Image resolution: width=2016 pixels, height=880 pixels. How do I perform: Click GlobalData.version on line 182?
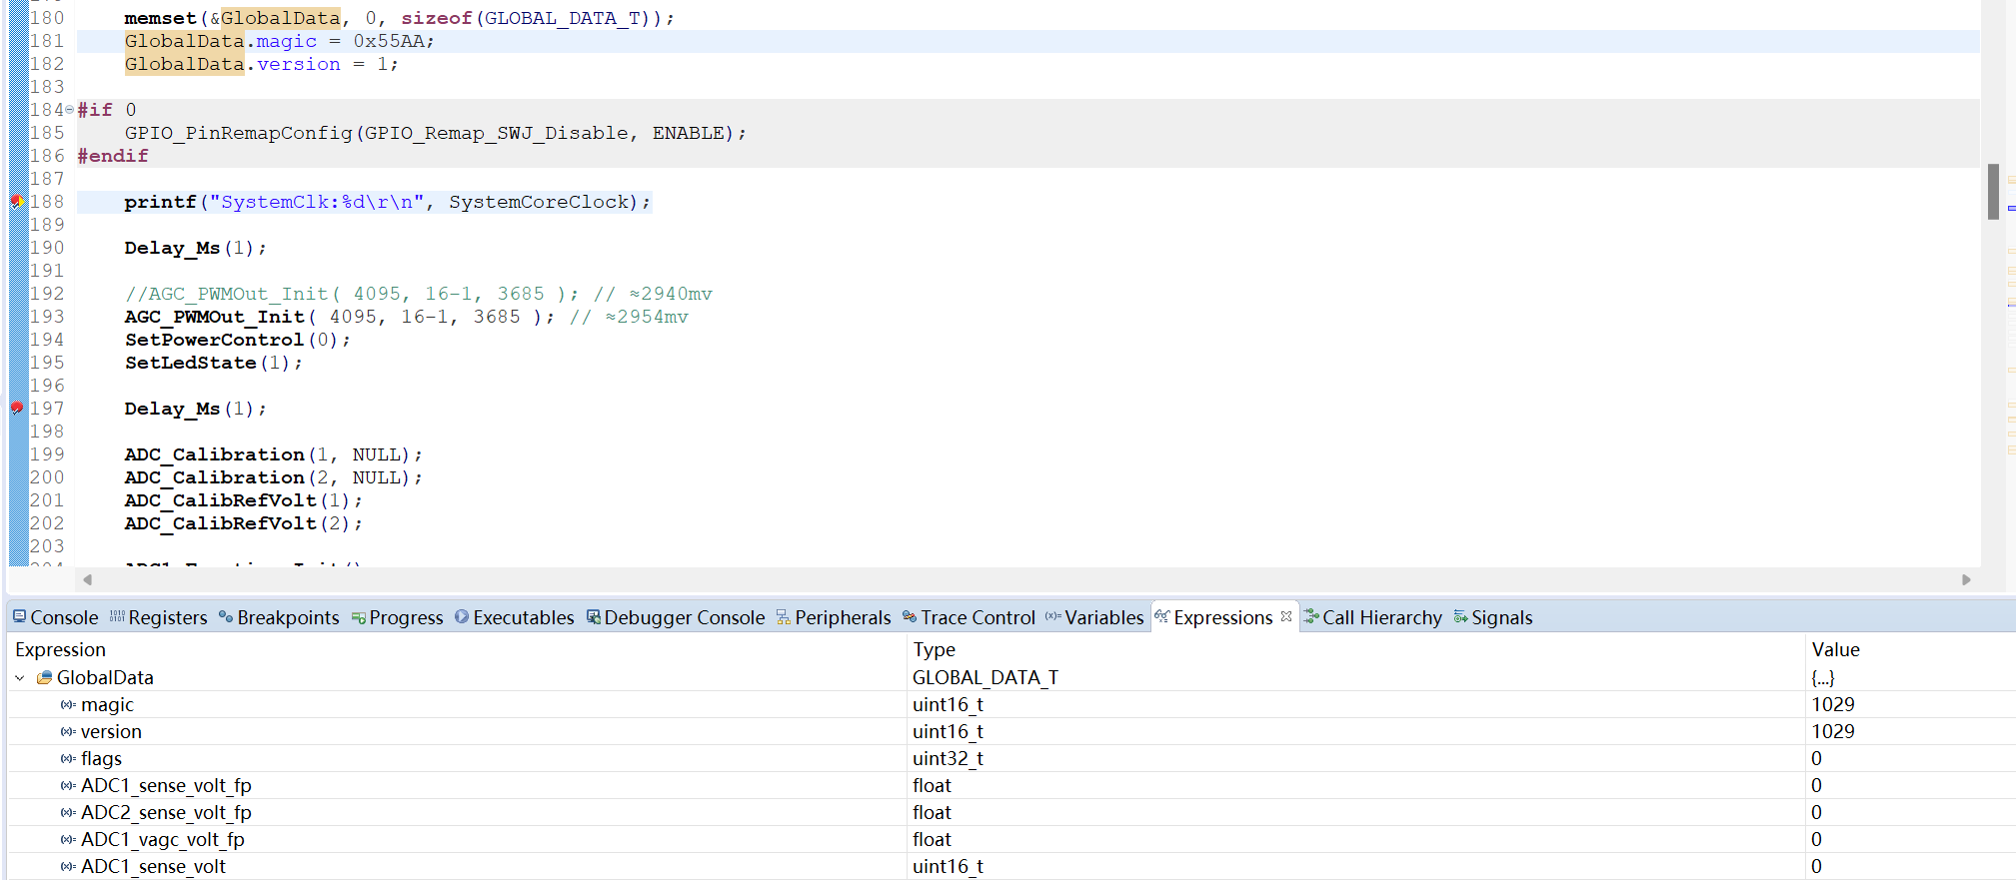(x=232, y=64)
